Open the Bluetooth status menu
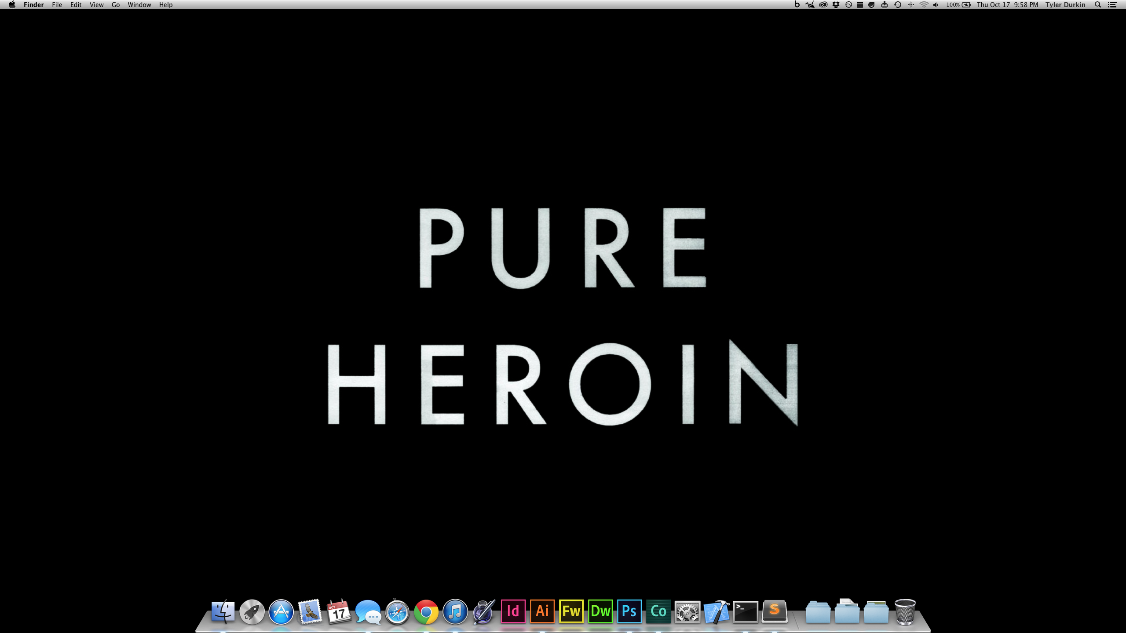This screenshot has height=633, width=1126. pos(911,5)
